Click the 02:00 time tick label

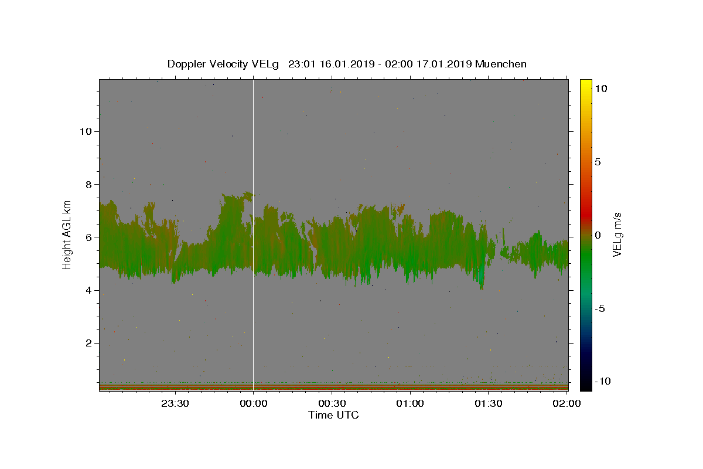coord(567,403)
